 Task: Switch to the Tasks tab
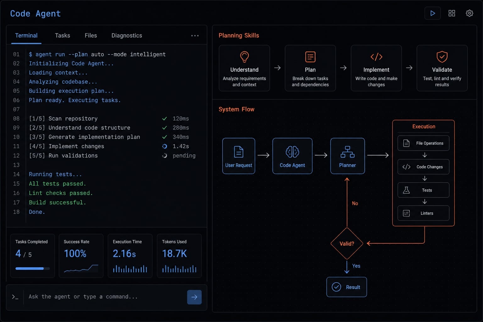[x=63, y=36]
